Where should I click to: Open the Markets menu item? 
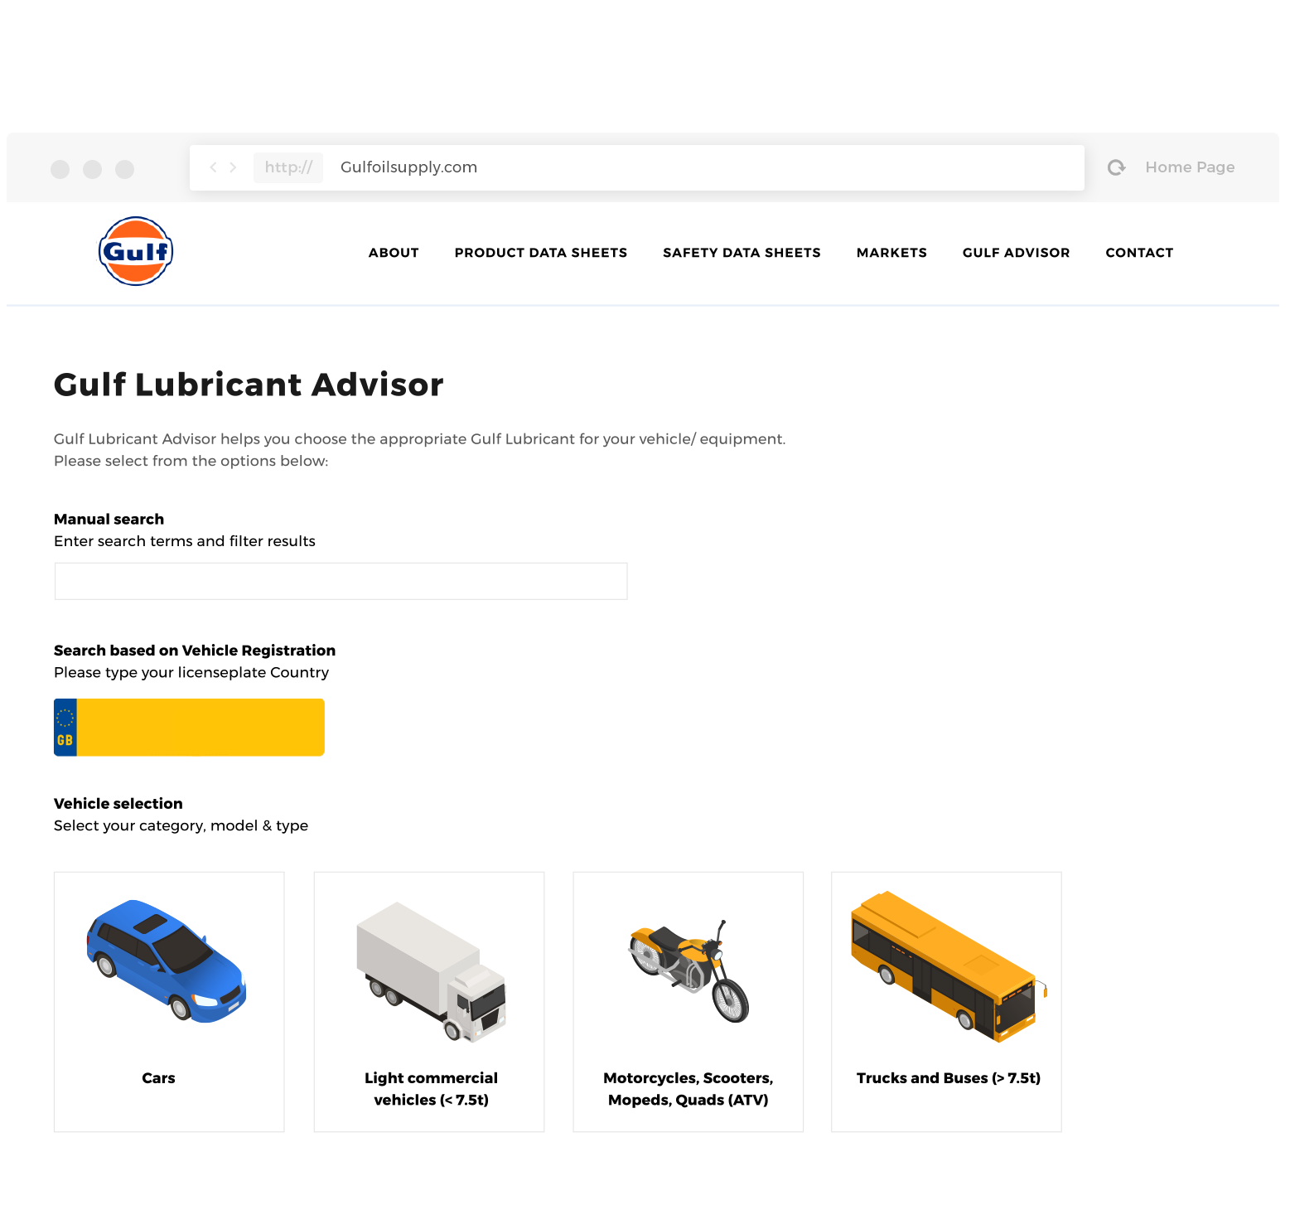[x=891, y=253]
